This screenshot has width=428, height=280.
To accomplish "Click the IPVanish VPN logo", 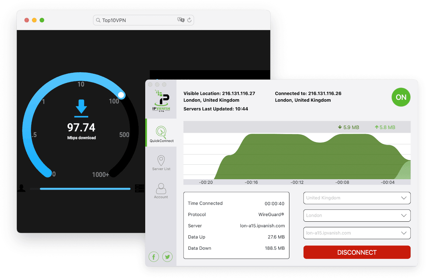I will click(x=161, y=100).
